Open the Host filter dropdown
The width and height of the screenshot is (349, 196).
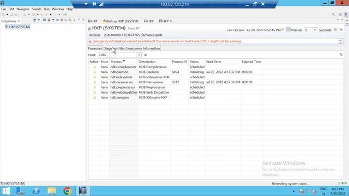139,55
